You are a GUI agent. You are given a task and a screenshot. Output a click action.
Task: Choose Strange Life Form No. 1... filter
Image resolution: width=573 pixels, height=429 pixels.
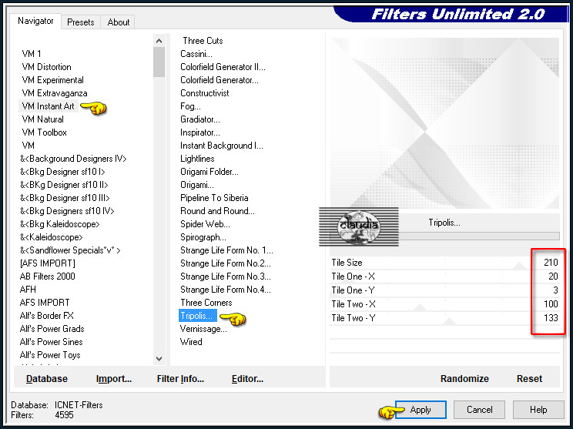tap(226, 250)
